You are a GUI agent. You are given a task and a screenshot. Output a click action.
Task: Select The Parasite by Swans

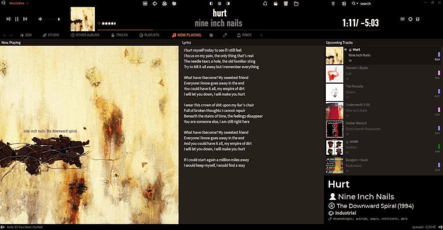[383, 92]
